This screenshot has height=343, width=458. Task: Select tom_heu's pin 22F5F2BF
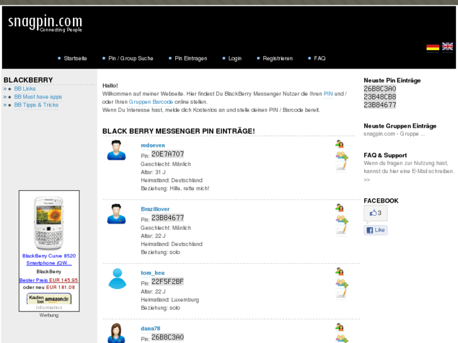point(168,282)
